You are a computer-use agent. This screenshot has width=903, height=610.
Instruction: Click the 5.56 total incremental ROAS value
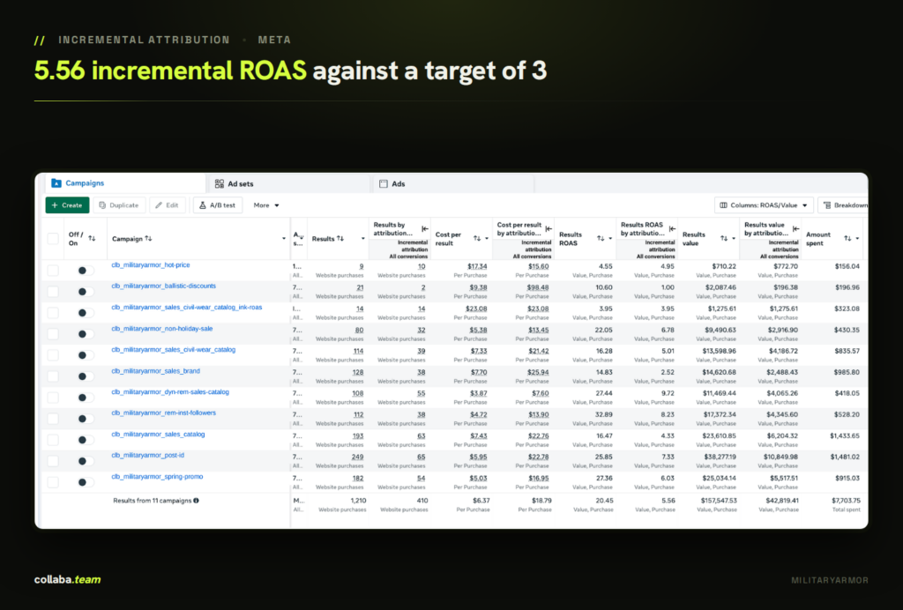click(668, 501)
